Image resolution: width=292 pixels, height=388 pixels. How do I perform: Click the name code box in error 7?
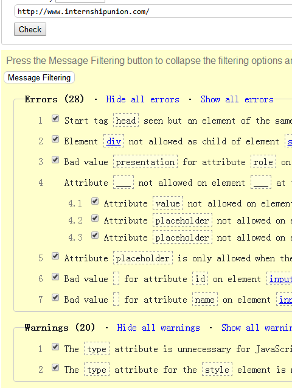205,300
